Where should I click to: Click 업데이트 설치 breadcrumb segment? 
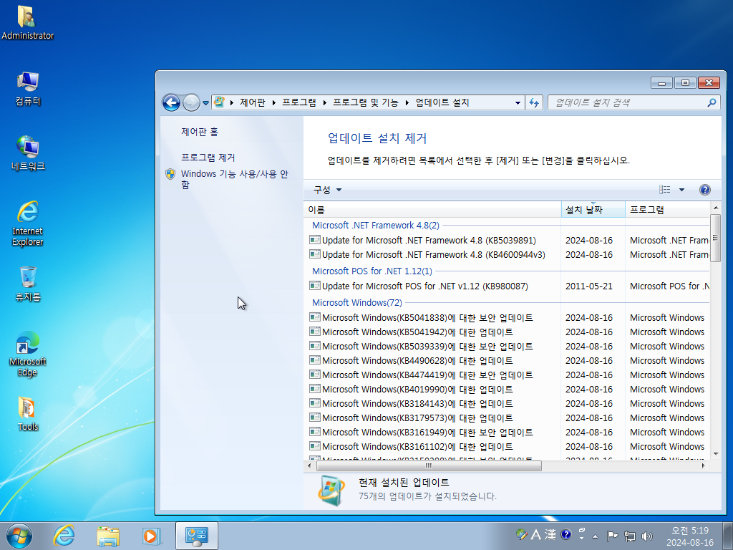point(442,102)
